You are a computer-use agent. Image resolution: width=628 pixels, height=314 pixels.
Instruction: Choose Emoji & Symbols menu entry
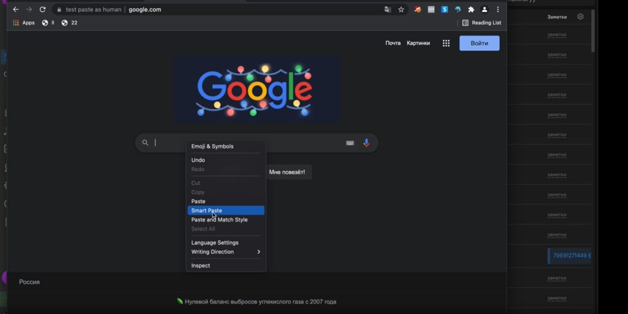[226, 146]
